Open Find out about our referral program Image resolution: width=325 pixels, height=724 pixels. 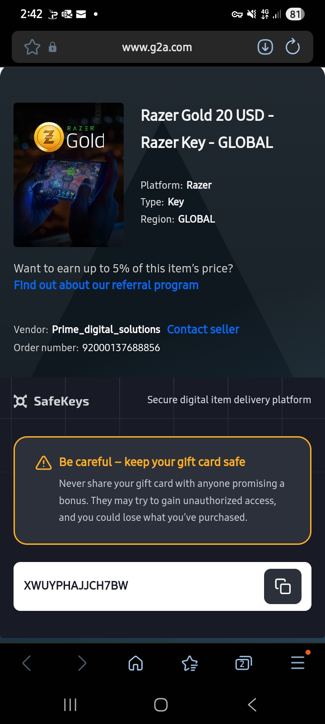pyautogui.click(x=106, y=285)
